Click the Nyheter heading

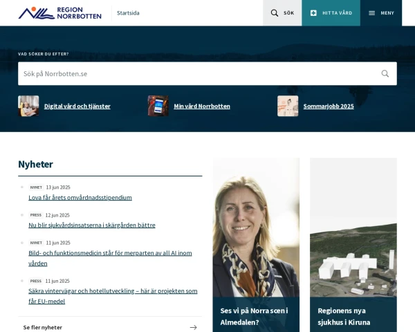tap(35, 165)
